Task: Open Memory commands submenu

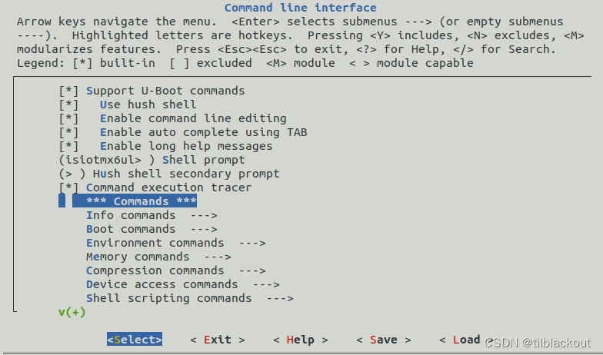Action: click(x=158, y=257)
